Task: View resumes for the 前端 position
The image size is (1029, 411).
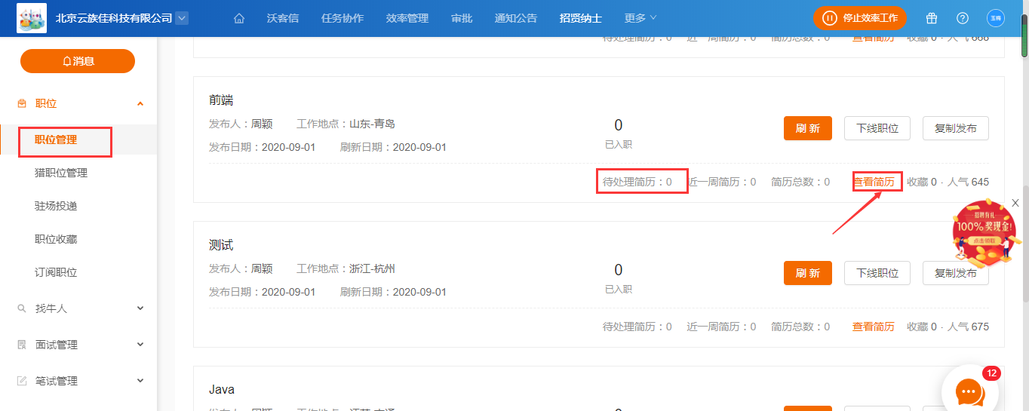Action: point(874,182)
